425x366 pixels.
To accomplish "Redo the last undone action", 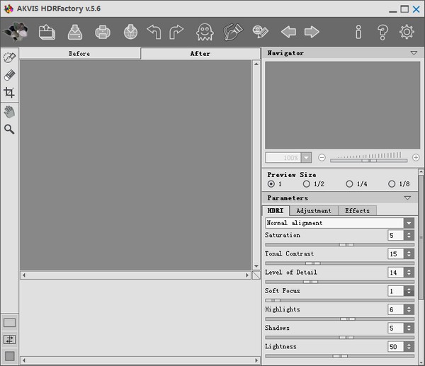I will coord(176,32).
